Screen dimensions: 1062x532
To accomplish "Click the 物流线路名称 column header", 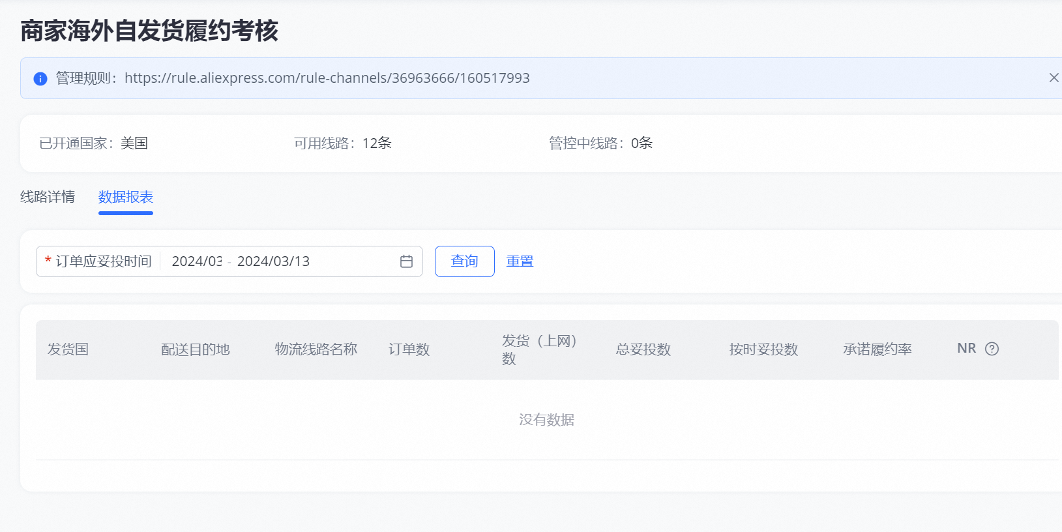I will click(x=316, y=349).
